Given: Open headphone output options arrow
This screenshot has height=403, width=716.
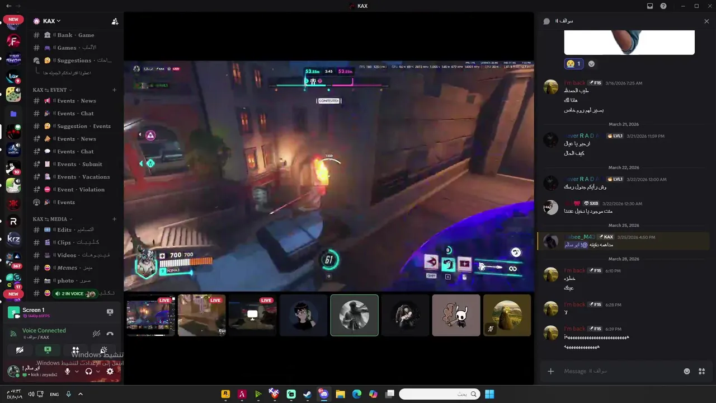Looking at the screenshot, I should tap(98, 371).
